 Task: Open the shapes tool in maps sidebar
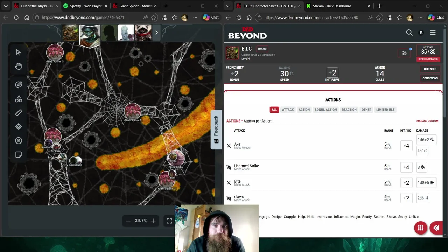[19, 99]
